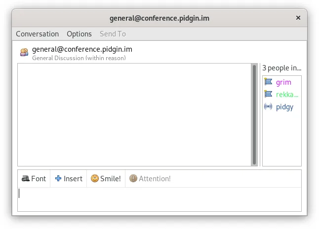Click the Font letter icon
The image size is (319, 229).
[x=26, y=178]
